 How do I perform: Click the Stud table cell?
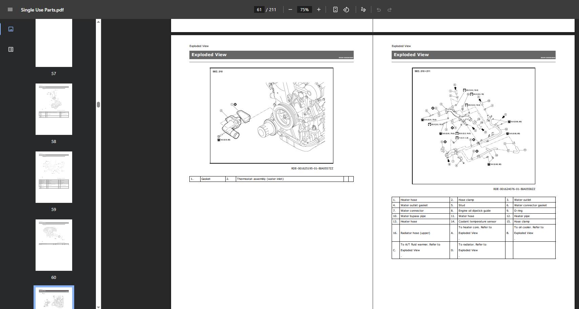(481, 205)
